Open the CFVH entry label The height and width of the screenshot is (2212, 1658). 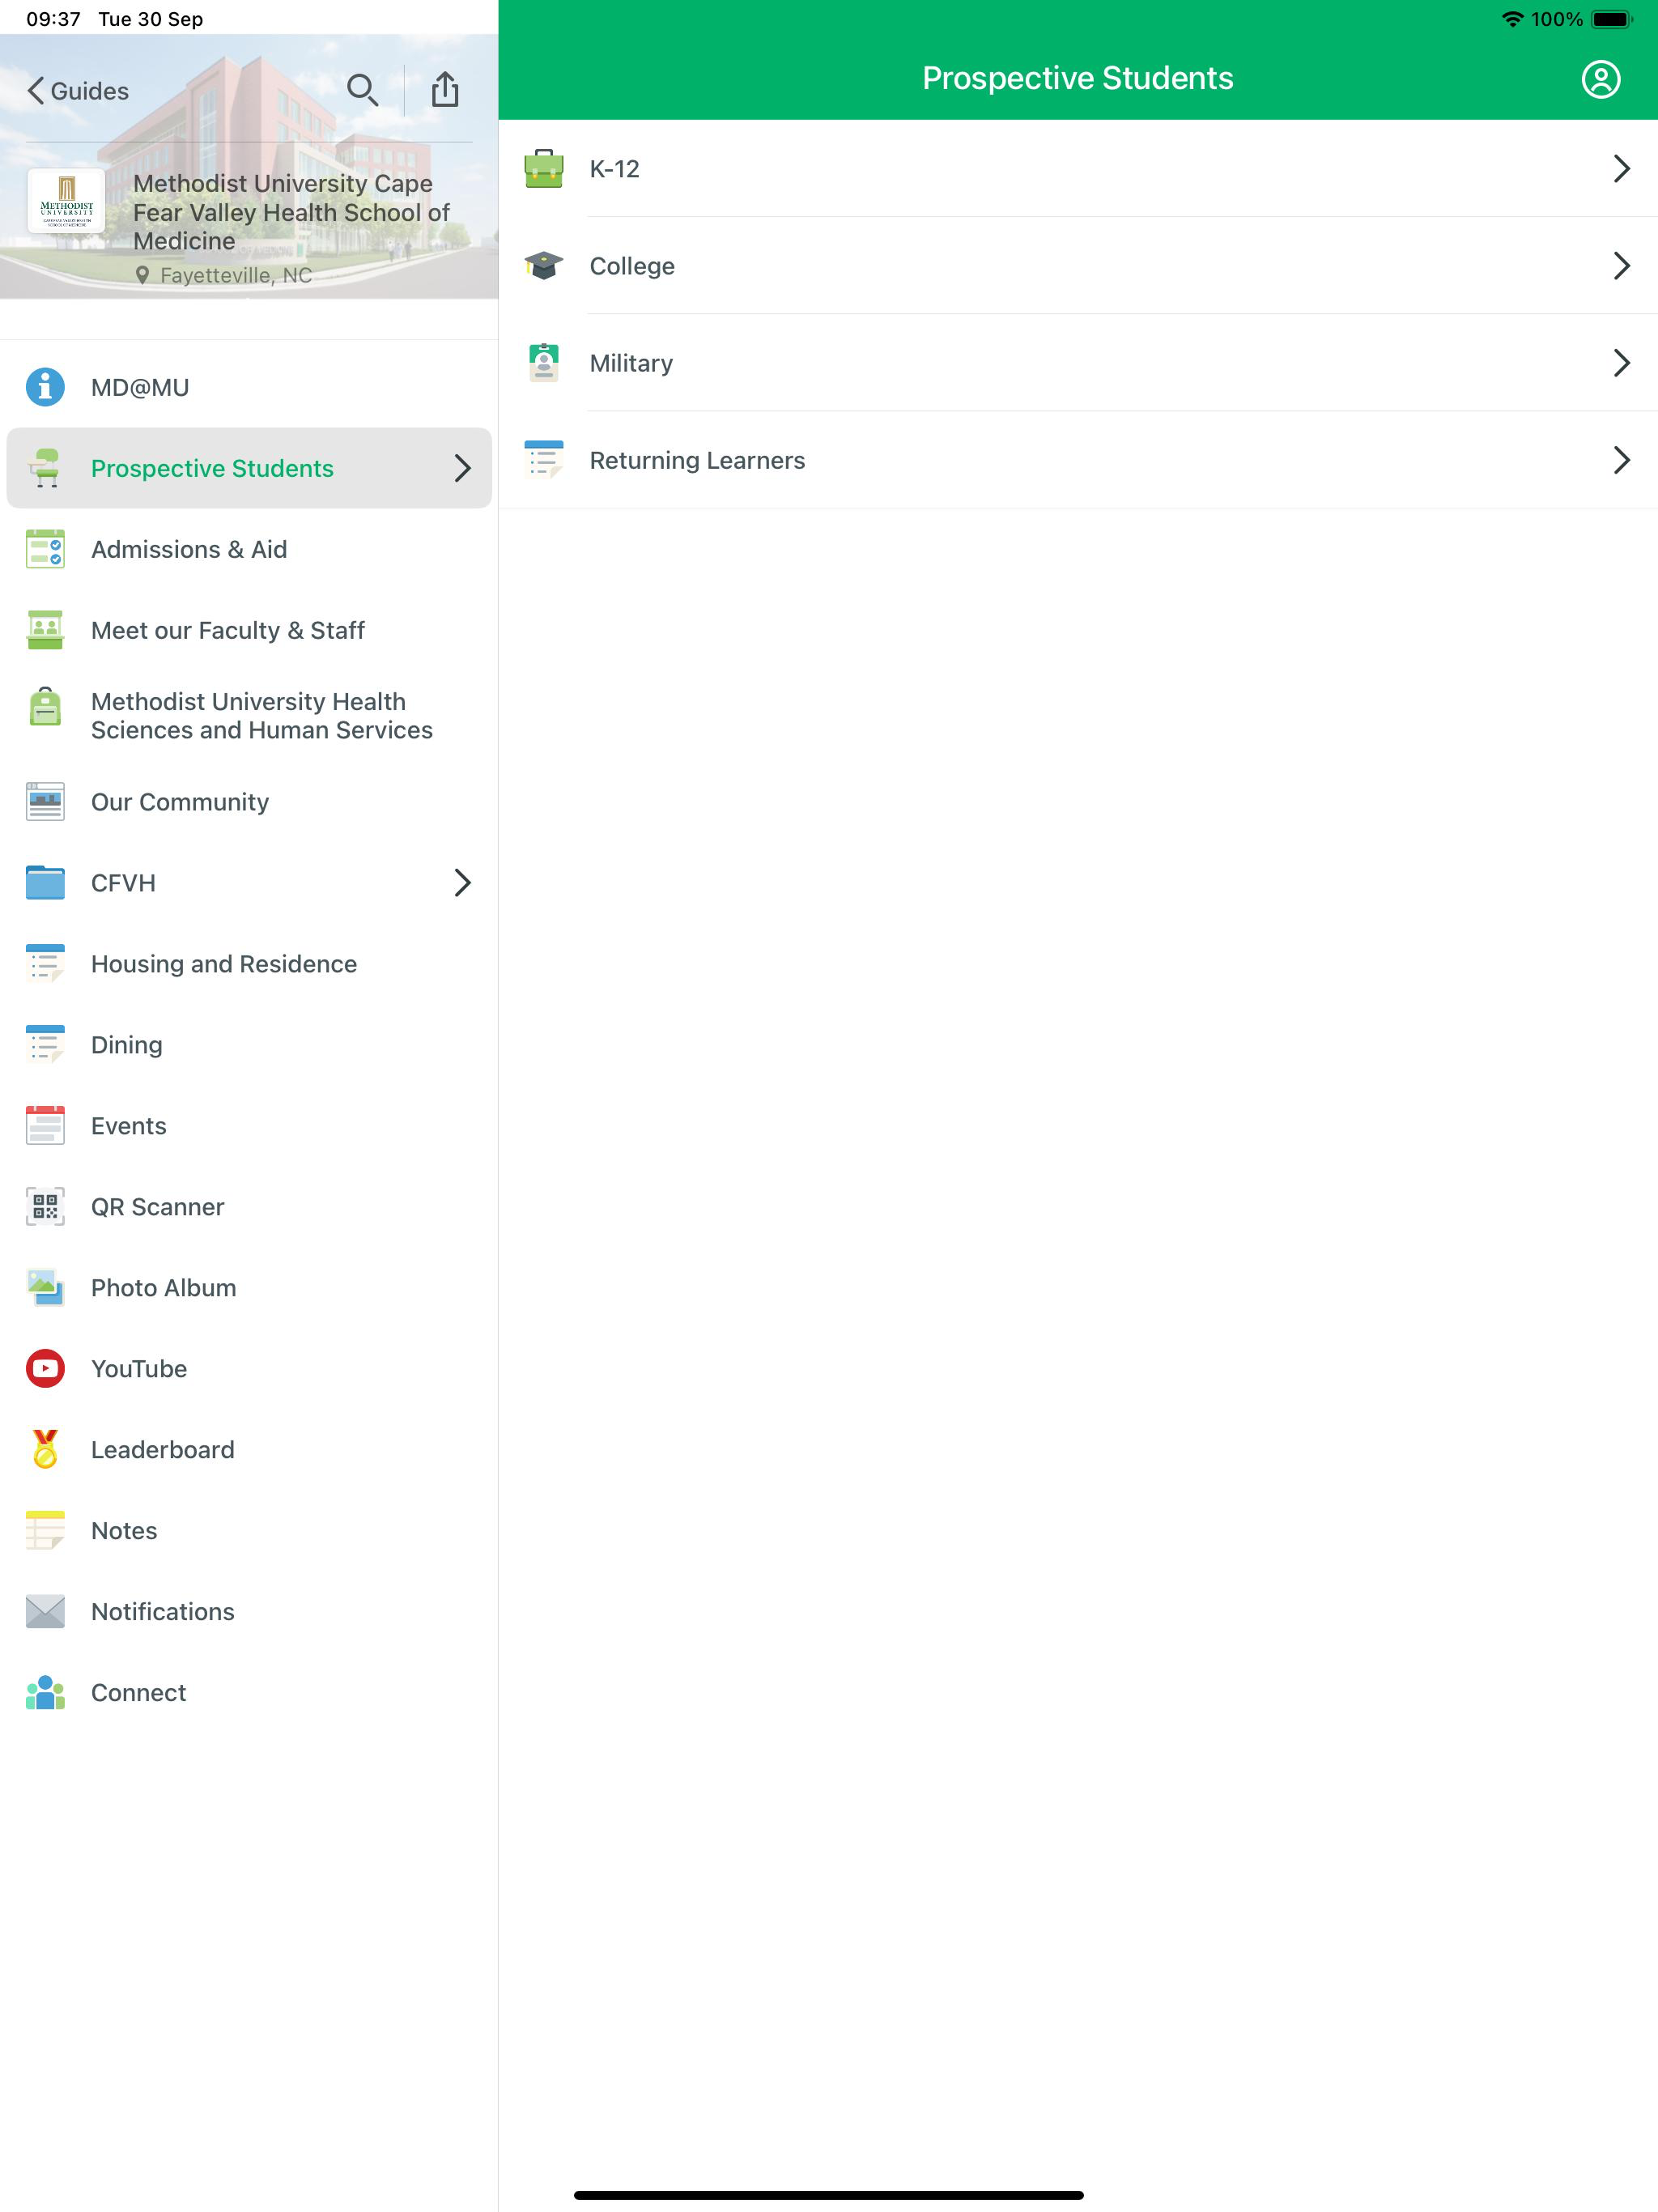pos(123,883)
